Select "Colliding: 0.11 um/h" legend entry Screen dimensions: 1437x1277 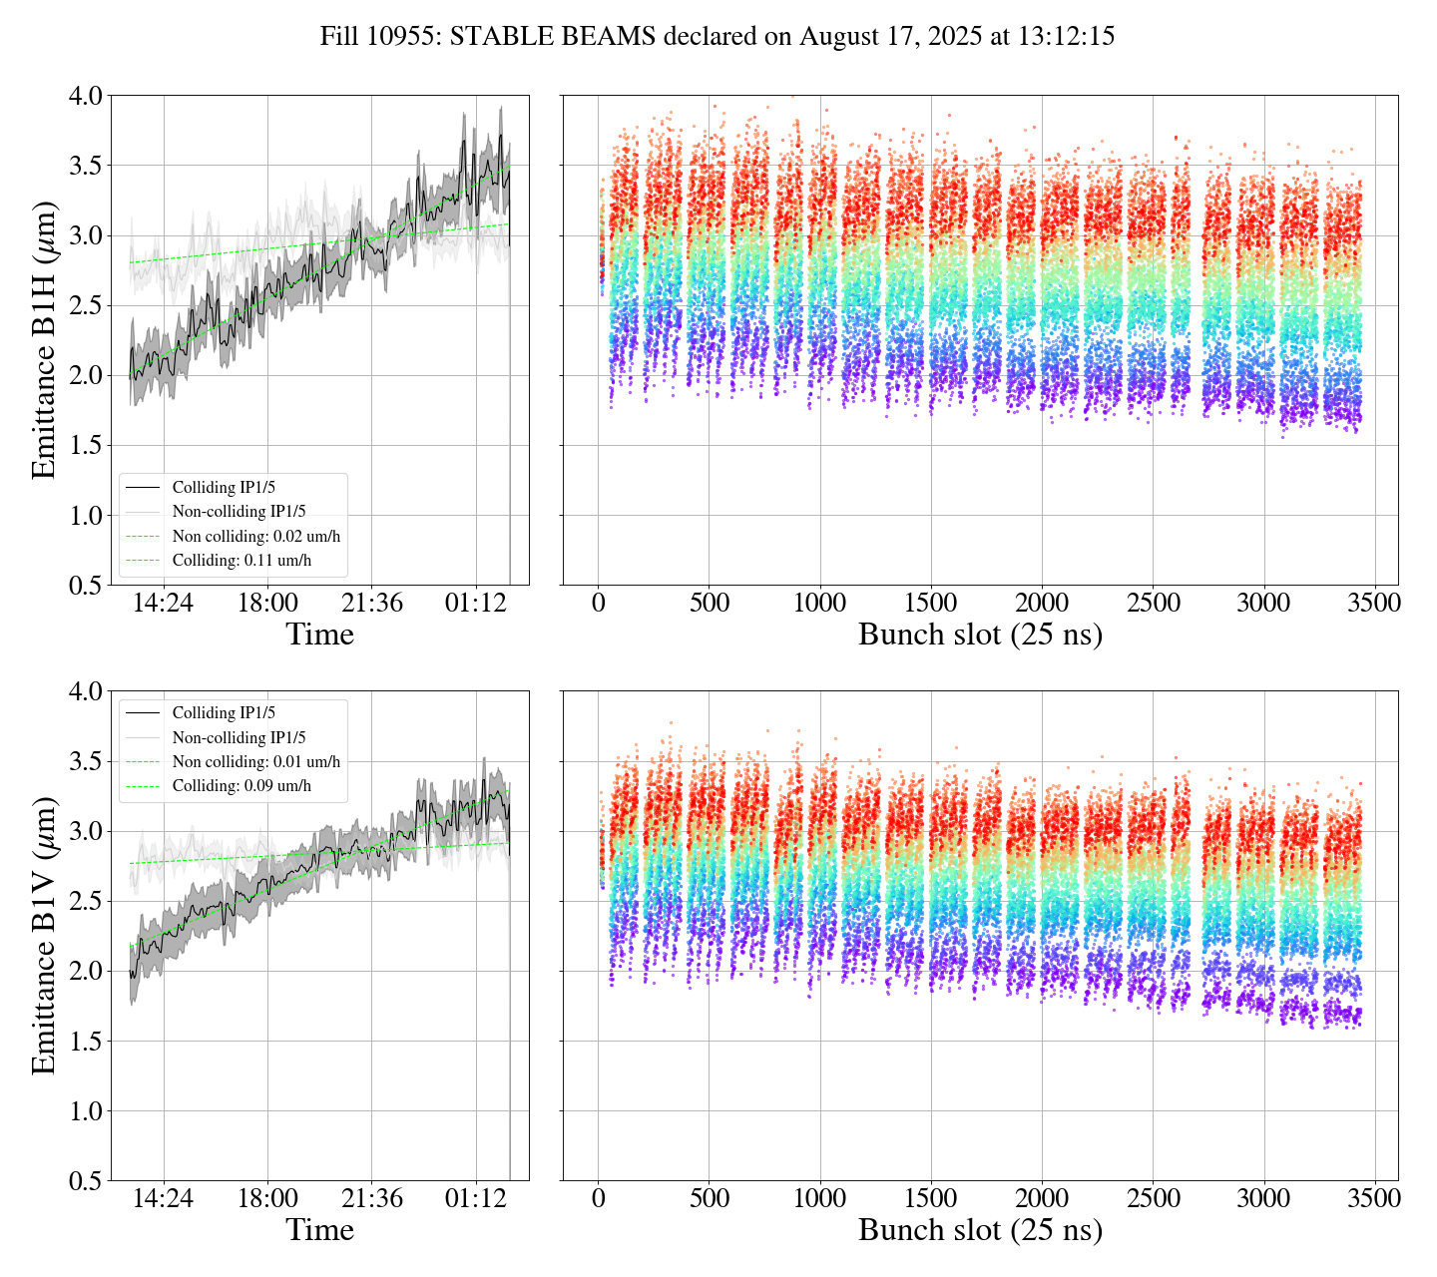pos(241,561)
